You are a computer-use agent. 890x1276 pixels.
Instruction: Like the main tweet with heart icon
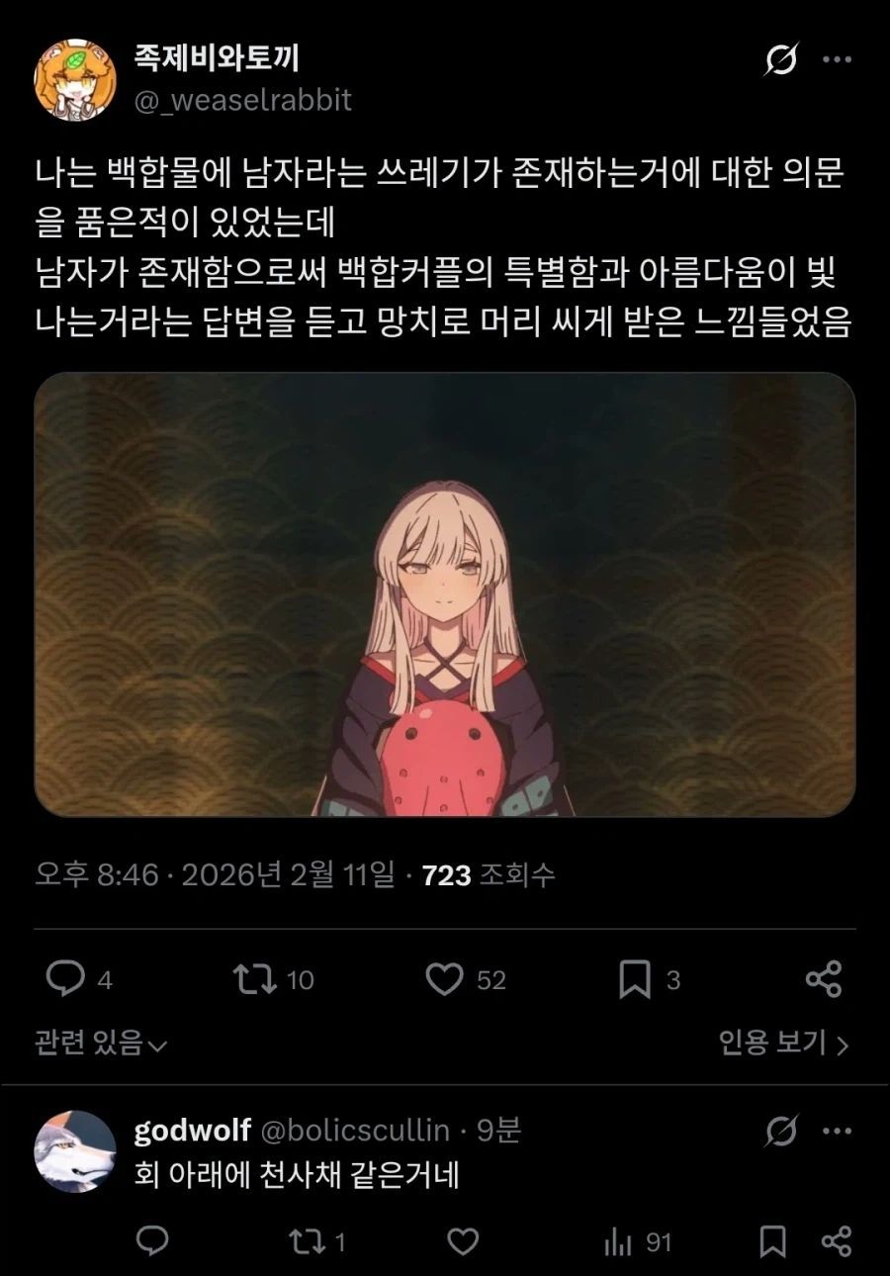point(445,978)
